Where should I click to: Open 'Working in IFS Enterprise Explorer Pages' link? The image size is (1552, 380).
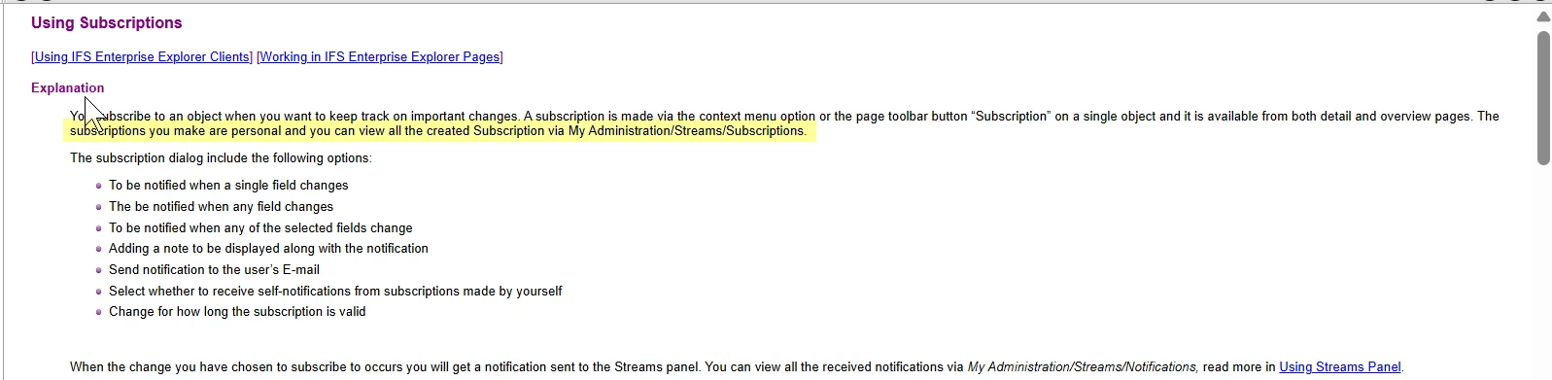click(x=380, y=57)
